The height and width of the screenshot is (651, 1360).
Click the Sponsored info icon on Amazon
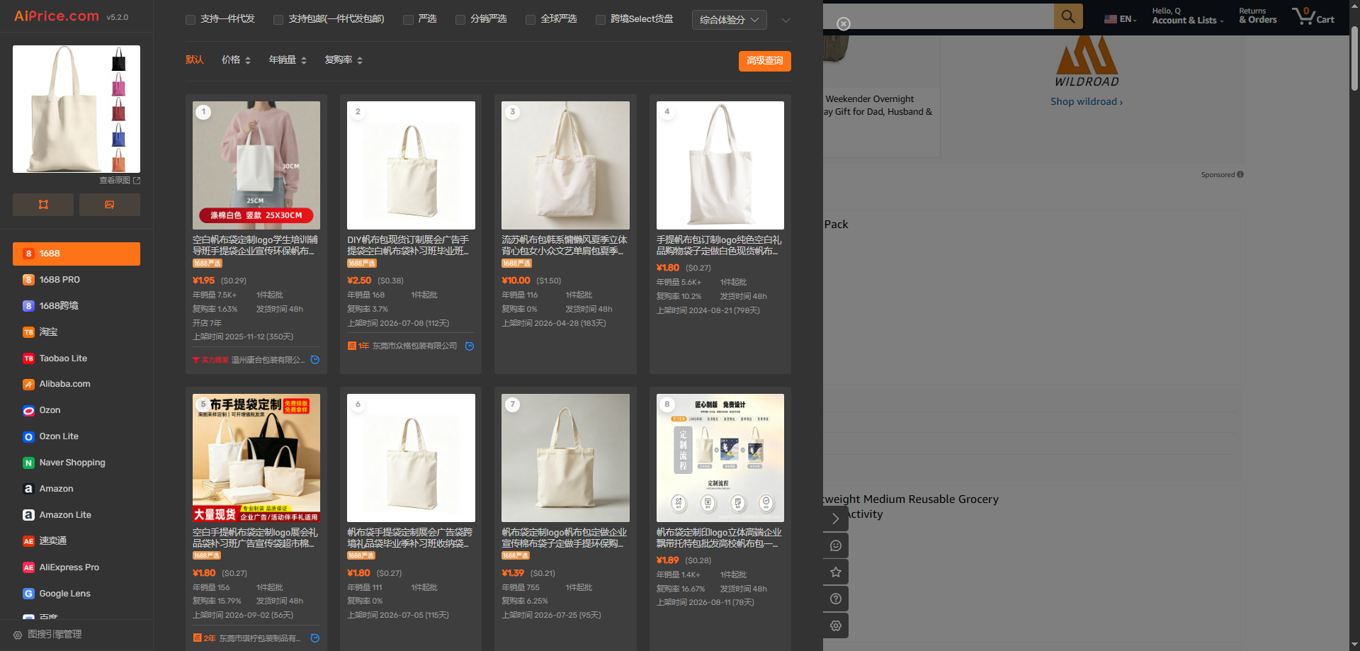point(1240,174)
